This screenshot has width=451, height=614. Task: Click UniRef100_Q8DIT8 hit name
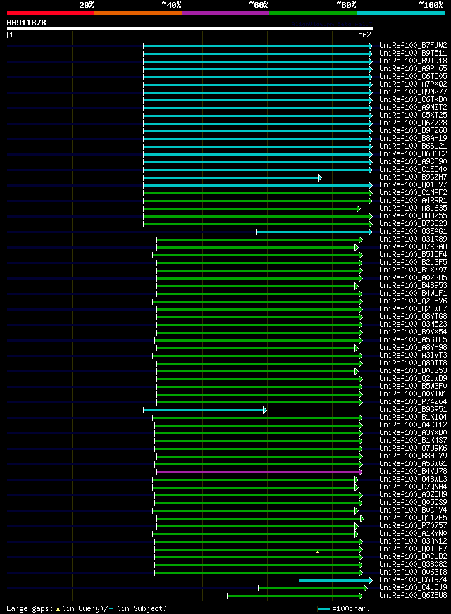413,363
